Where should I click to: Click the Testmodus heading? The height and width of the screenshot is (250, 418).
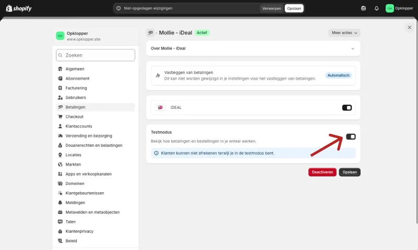(x=161, y=132)
